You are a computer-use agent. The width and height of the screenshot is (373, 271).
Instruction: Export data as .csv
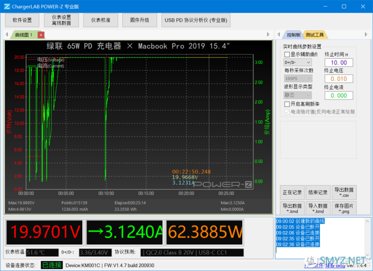344,192
